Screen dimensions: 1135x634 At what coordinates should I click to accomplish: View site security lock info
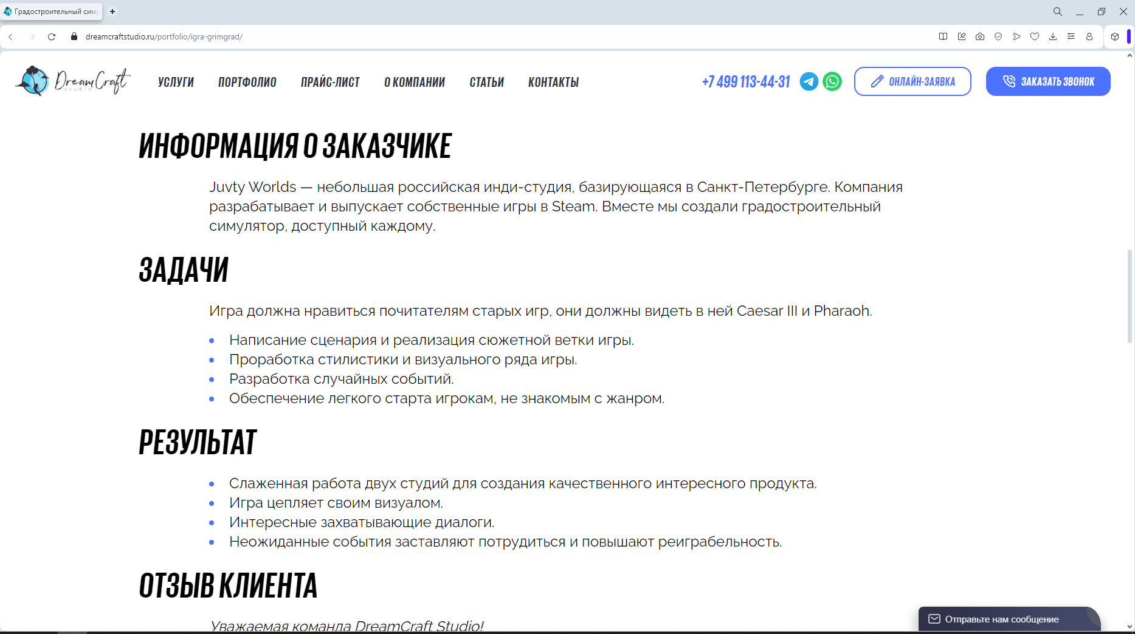[x=74, y=36]
